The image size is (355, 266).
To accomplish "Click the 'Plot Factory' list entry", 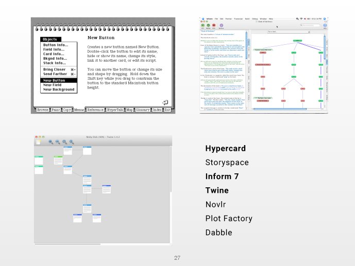I will [x=229, y=219].
